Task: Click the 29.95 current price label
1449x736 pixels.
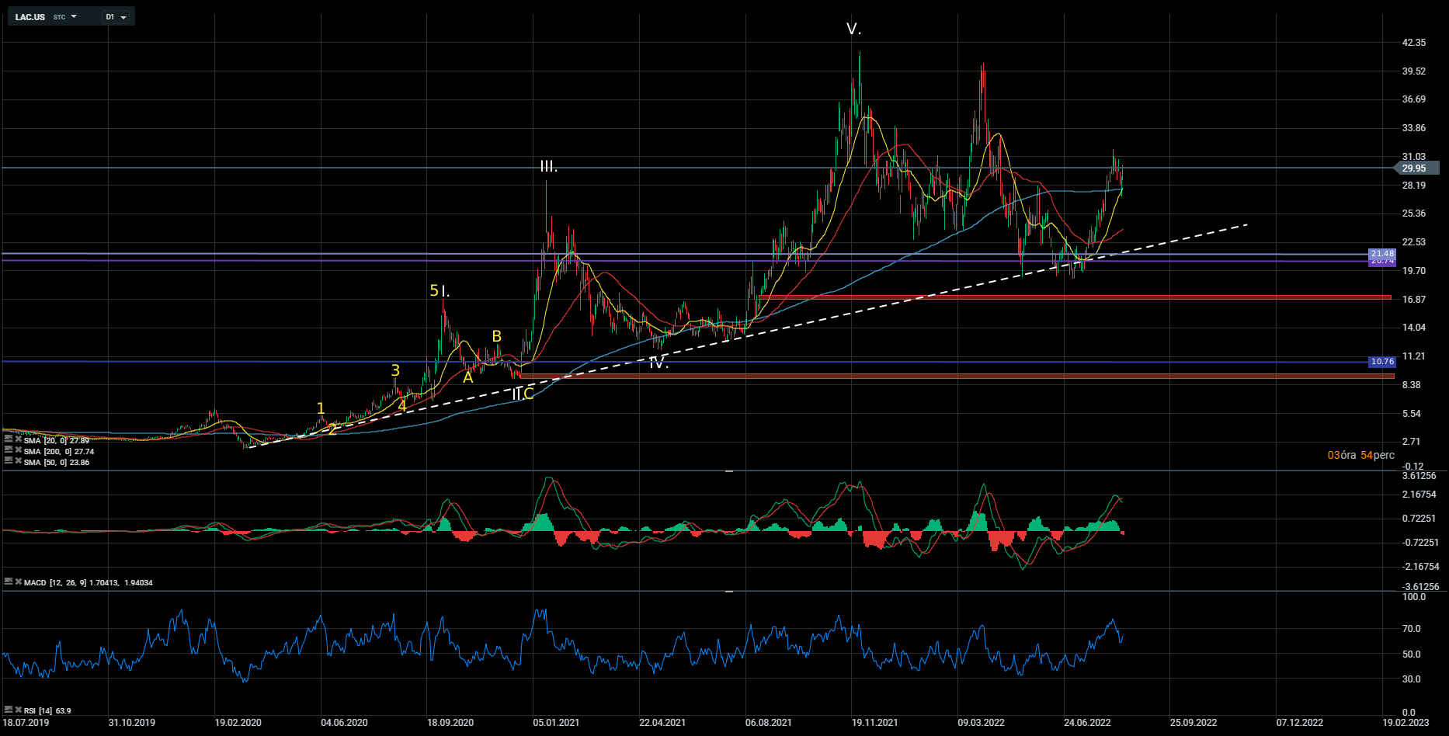Action: tap(1416, 168)
